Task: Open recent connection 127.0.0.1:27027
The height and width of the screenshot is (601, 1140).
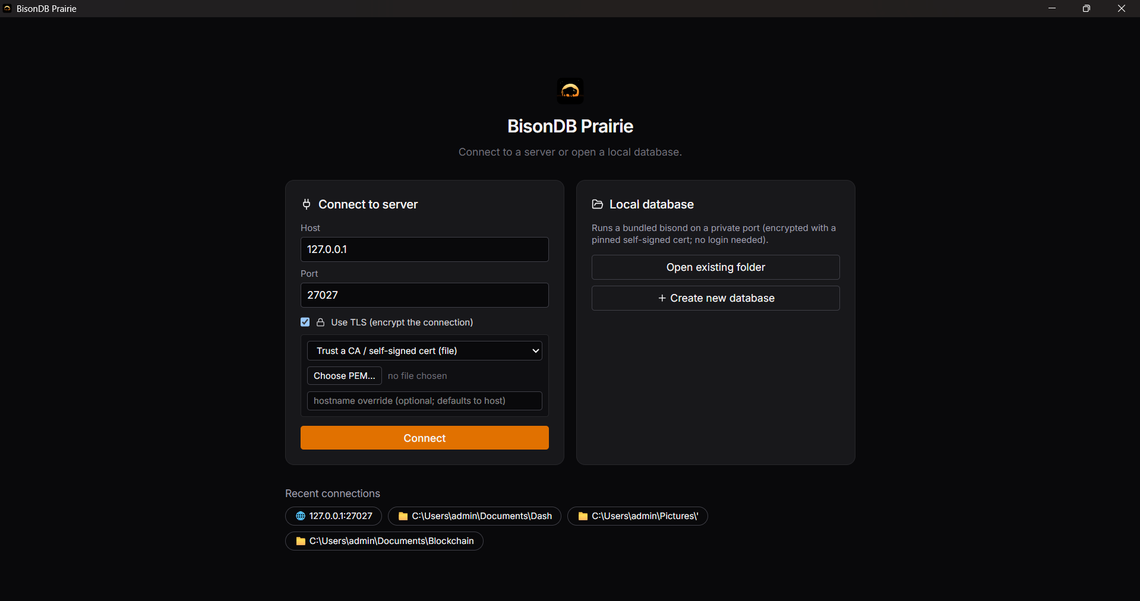Action: (333, 516)
